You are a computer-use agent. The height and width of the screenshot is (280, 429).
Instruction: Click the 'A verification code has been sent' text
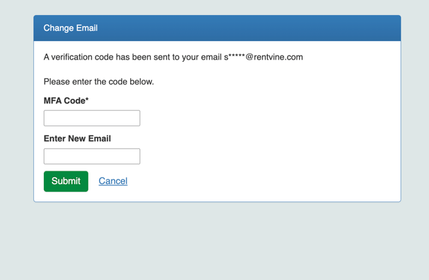(x=131, y=57)
